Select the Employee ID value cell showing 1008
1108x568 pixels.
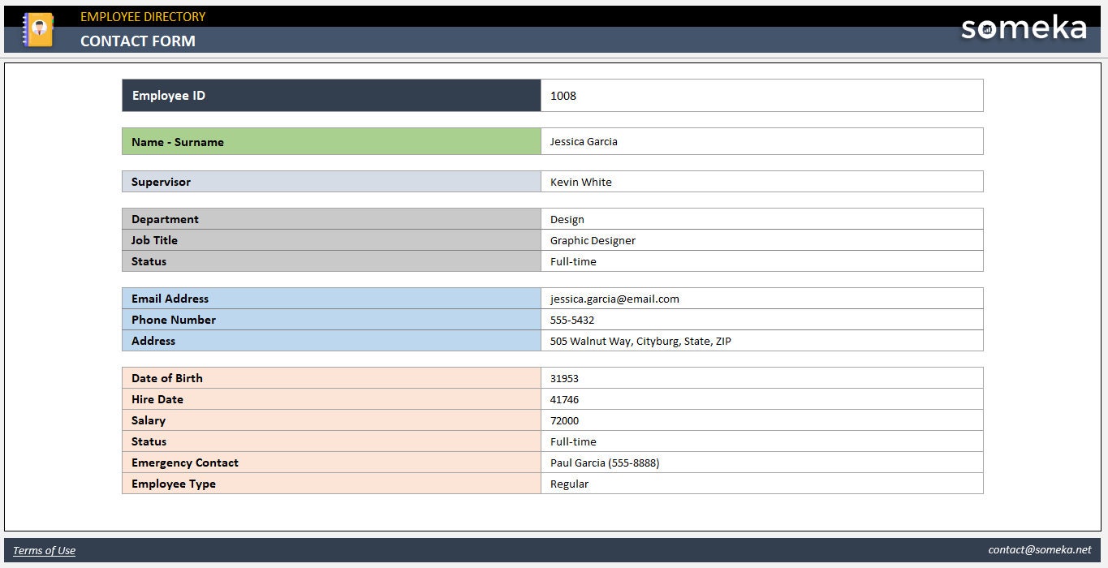pos(761,95)
